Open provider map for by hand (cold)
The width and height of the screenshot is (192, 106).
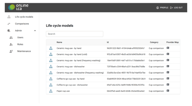click(168, 54)
